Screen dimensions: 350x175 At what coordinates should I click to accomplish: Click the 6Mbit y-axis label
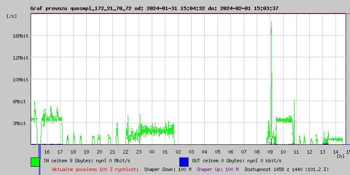tap(21, 101)
